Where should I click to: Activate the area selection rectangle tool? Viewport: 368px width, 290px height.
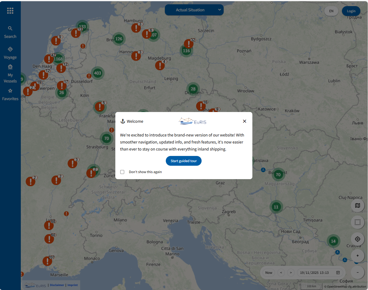[357, 222]
